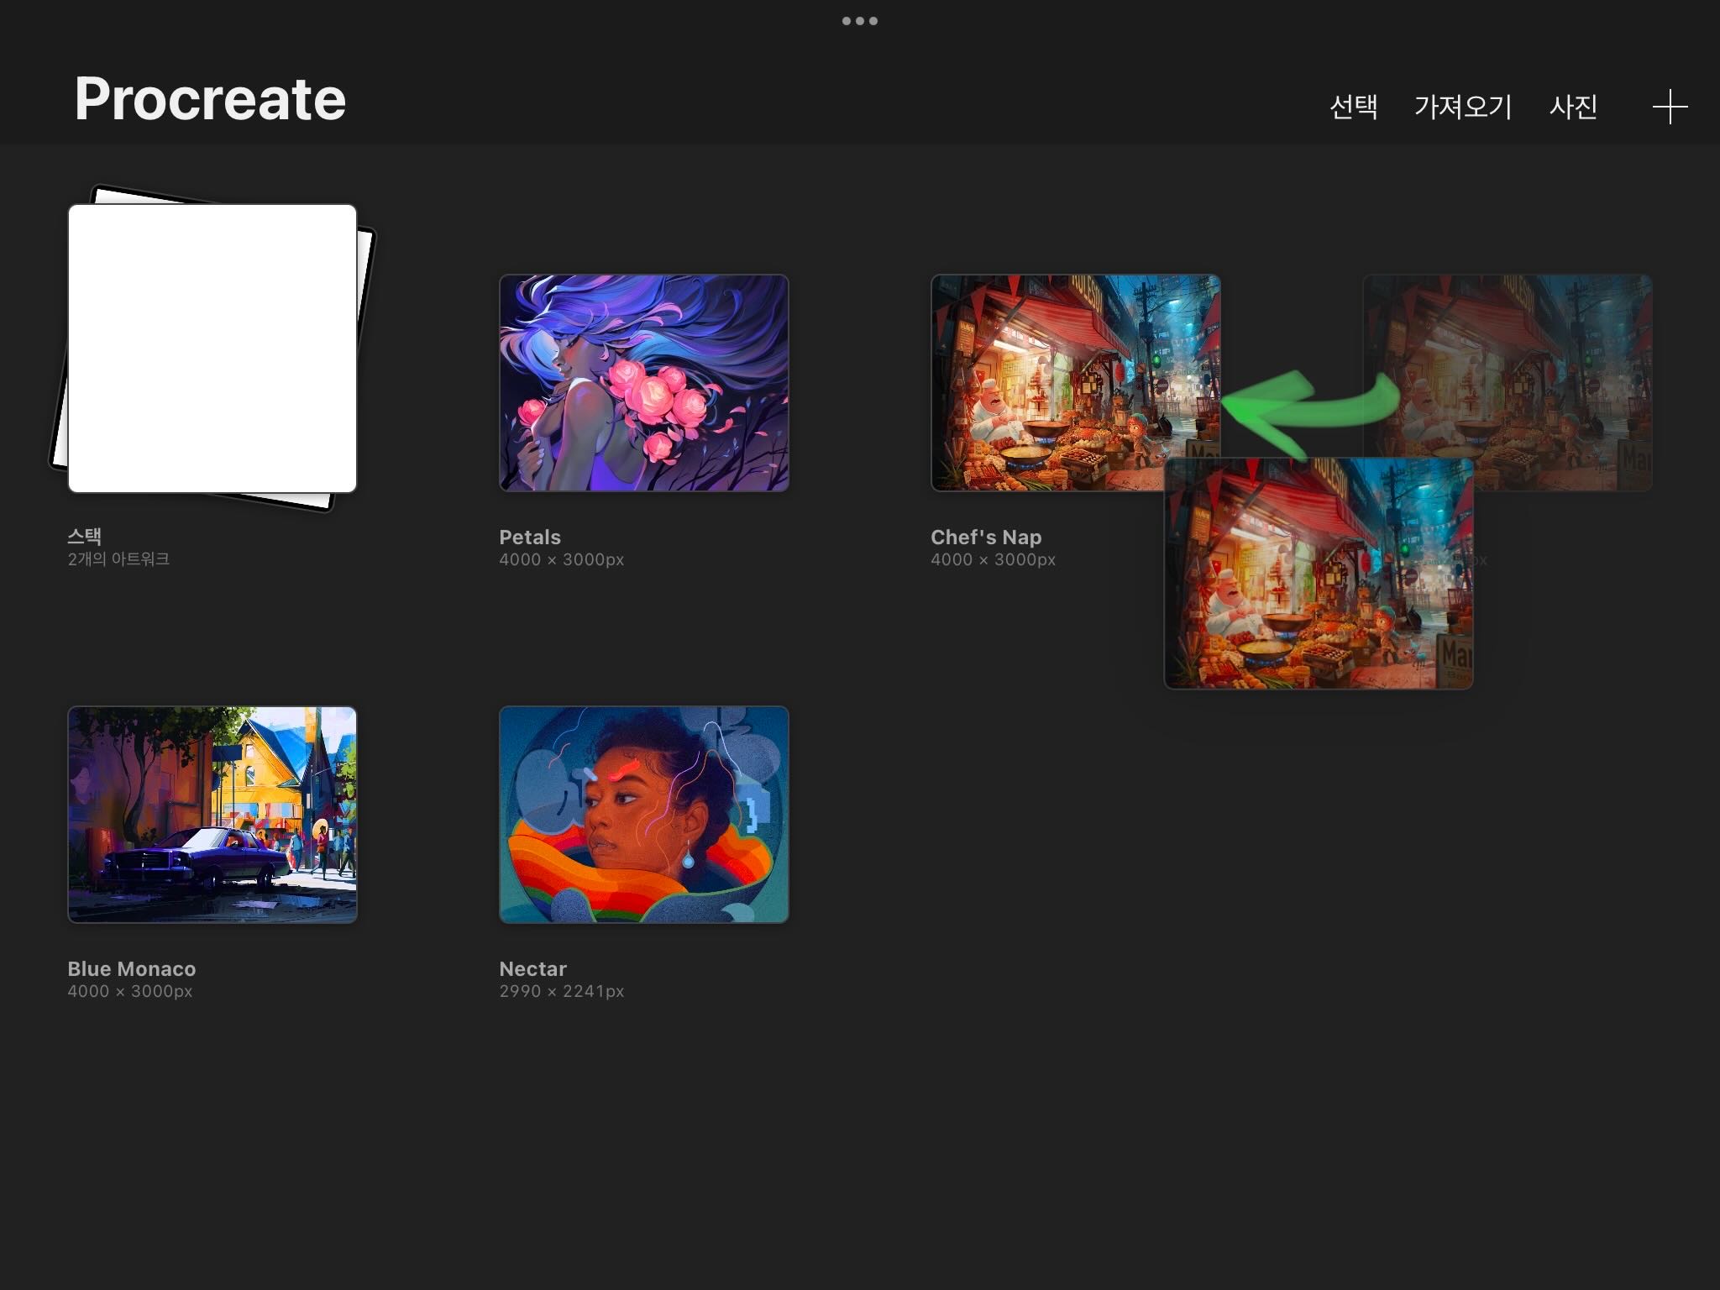Tap the plus icon for new canvas

tap(1670, 107)
